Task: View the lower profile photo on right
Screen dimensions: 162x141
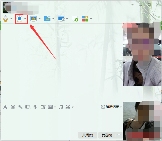Action: 142,121
